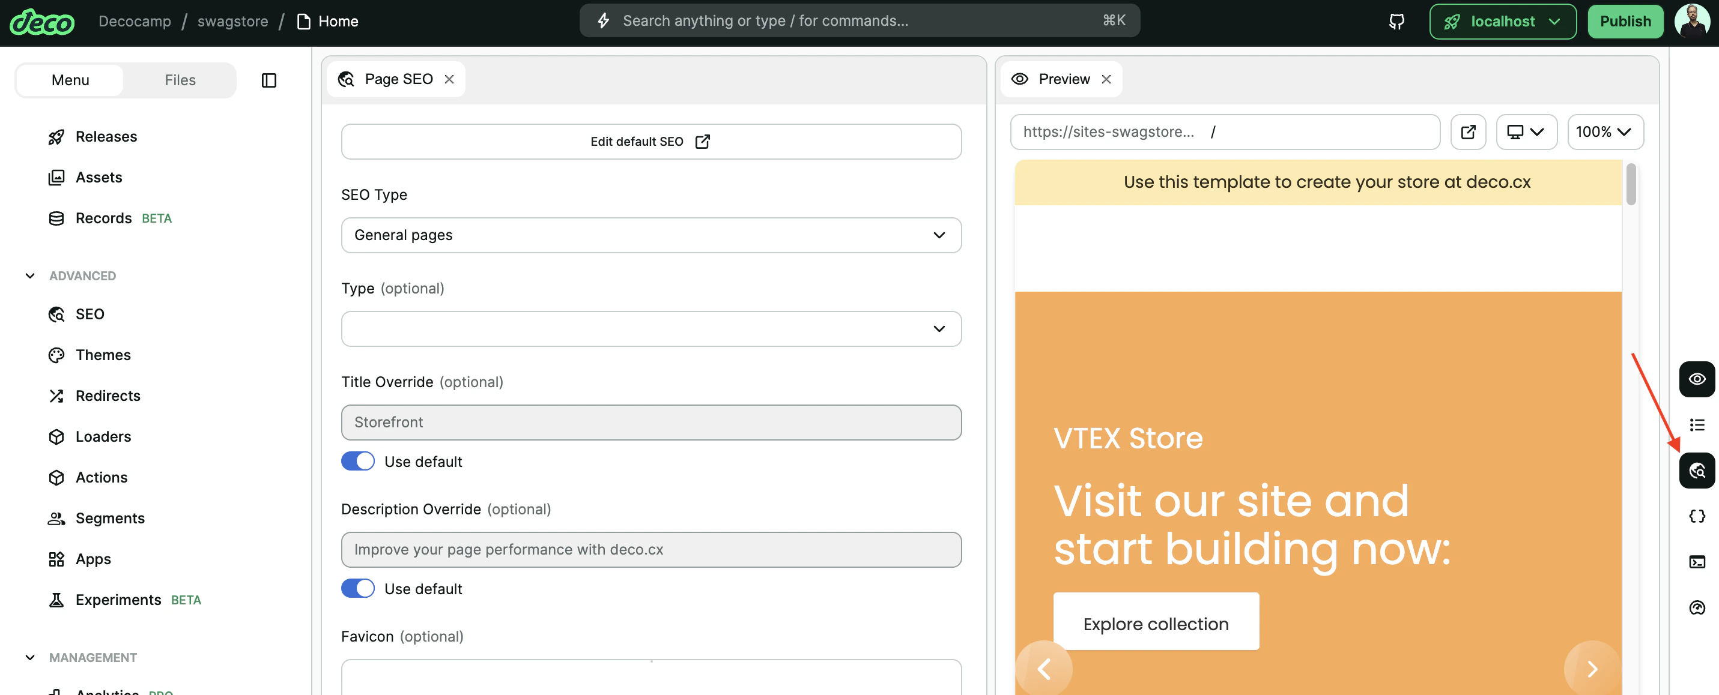Toggle the preview eye icon button
The image size is (1719, 695).
click(x=1696, y=379)
